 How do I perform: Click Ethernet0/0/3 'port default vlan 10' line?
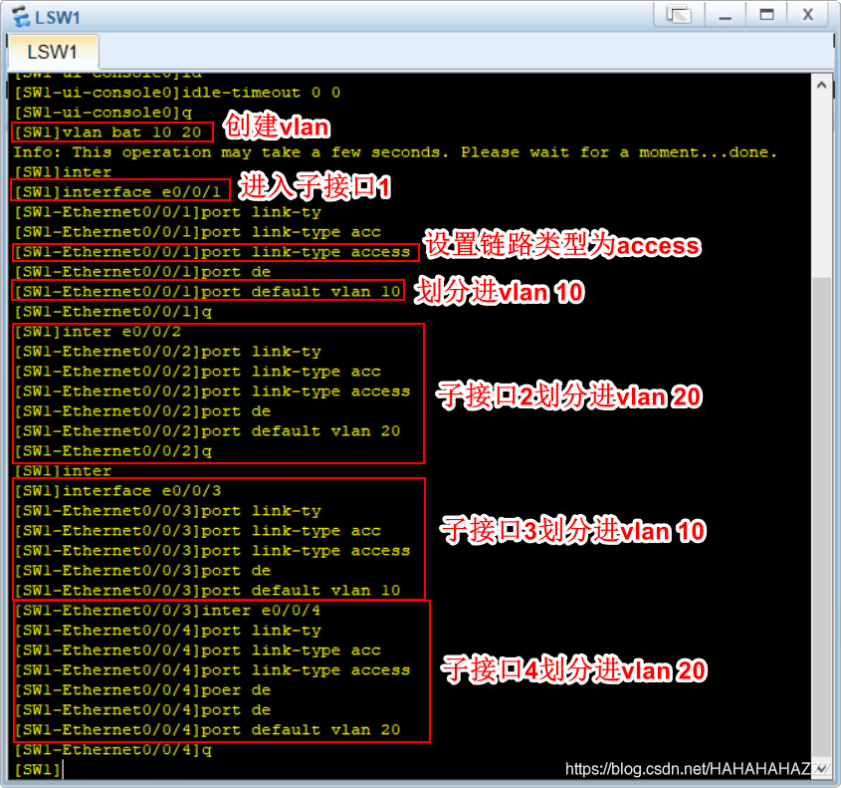pos(208,591)
